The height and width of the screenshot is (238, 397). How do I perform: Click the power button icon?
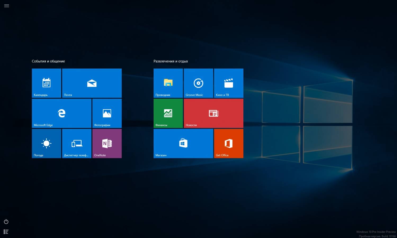6,222
